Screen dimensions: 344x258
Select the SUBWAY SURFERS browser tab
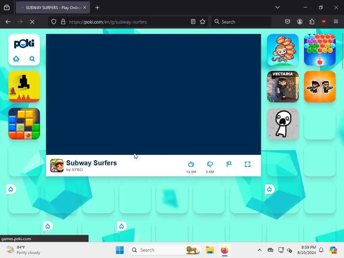pyautogui.click(x=53, y=7)
